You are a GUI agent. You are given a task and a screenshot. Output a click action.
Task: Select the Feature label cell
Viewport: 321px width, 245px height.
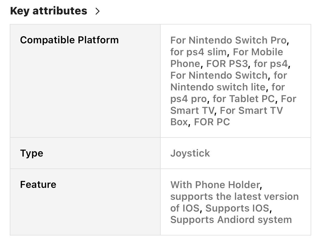click(x=85, y=202)
